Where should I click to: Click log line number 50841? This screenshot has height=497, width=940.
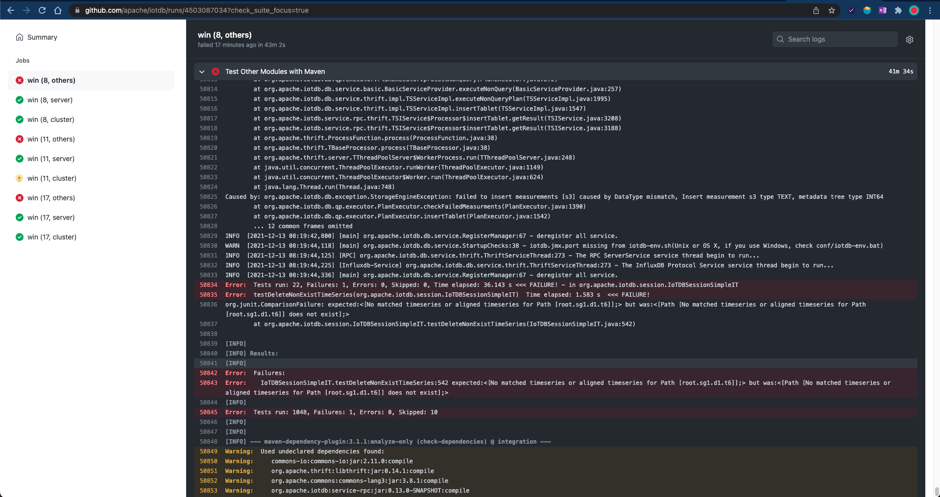point(208,363)
